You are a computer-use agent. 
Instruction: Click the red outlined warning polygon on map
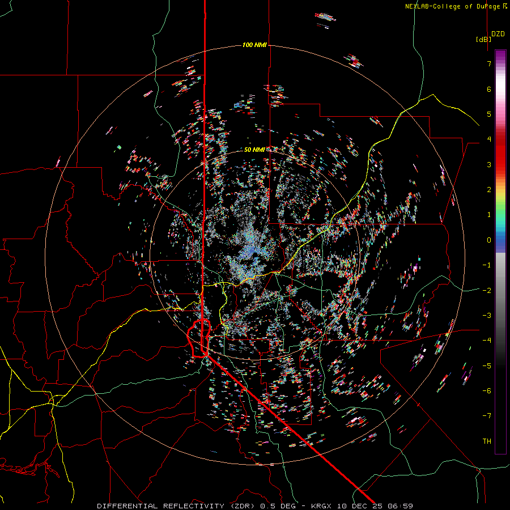tap(199, 338)
